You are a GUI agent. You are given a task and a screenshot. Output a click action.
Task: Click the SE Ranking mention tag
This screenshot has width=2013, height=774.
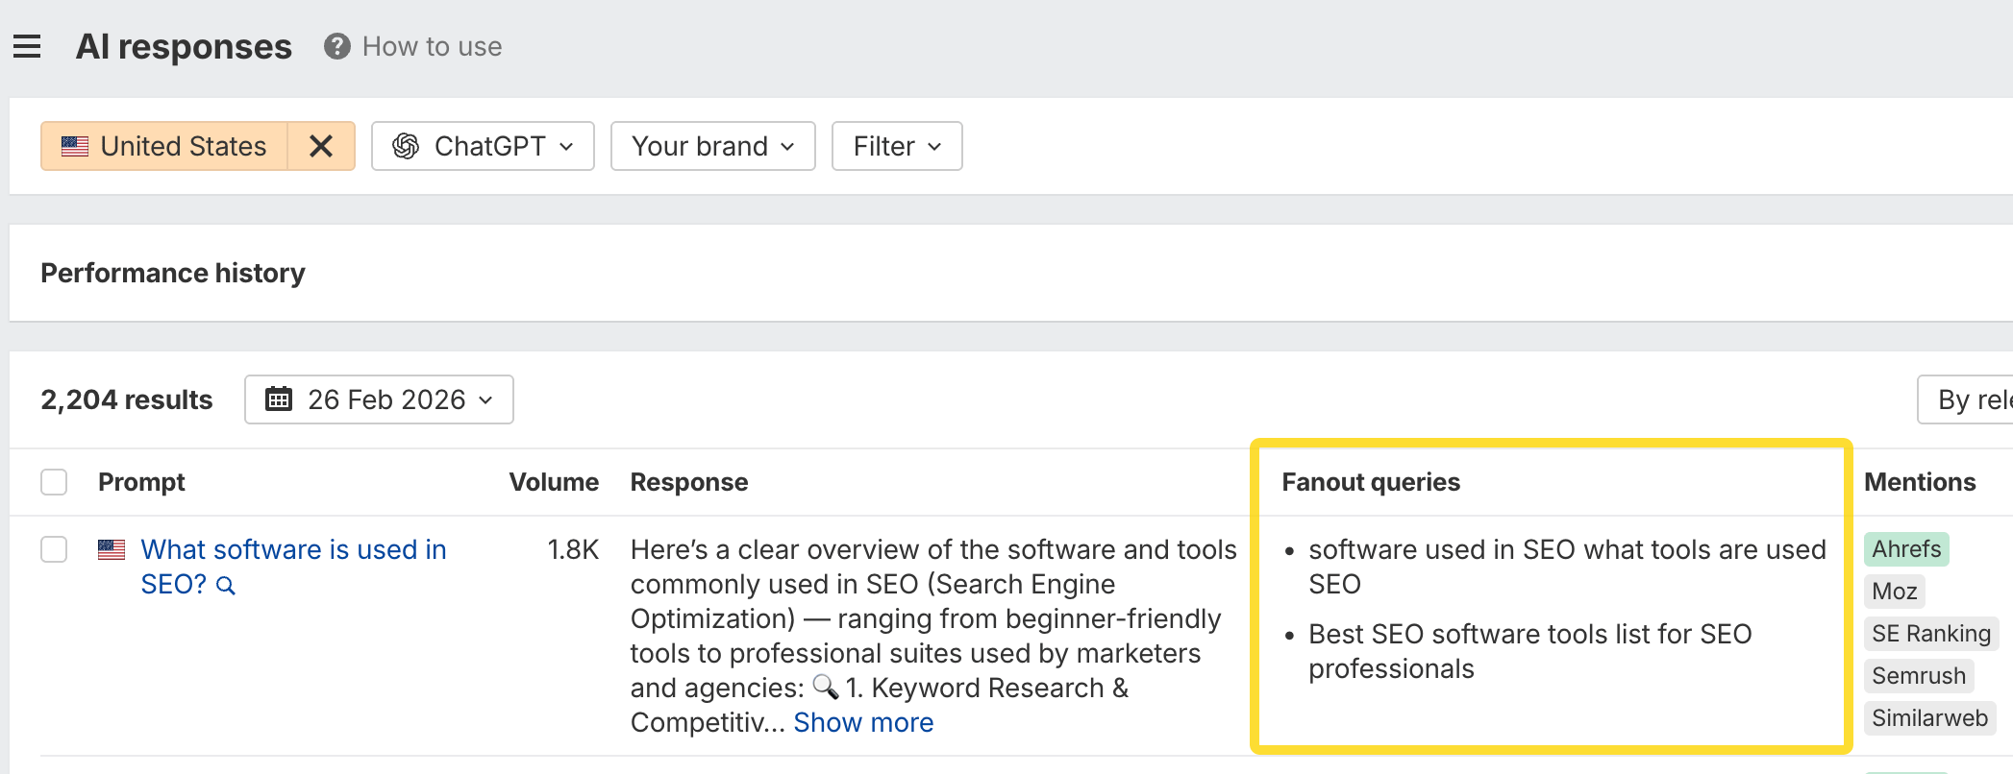point(1930,634)
